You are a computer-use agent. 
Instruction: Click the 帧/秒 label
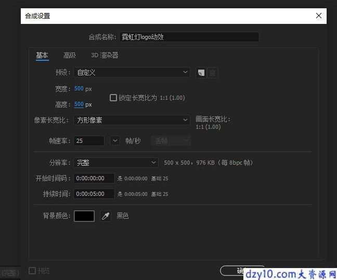(133, 141)
